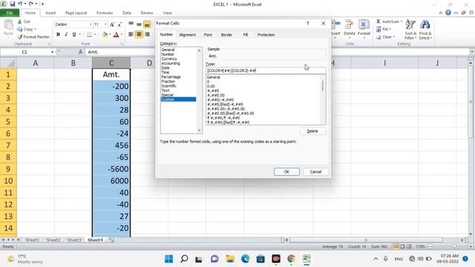The width and height of the screenshot is (475, 267).
Task: Open the Page Layout ribbon tab
Action: pos(76,13)
